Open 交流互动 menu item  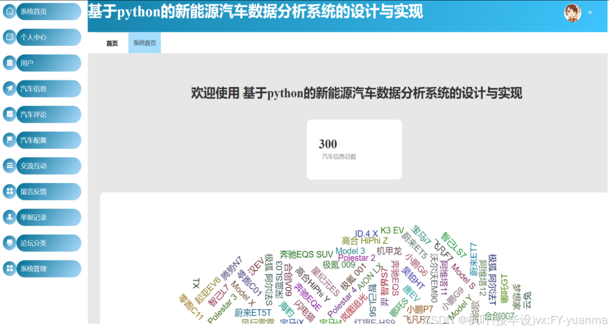[49, 165]
